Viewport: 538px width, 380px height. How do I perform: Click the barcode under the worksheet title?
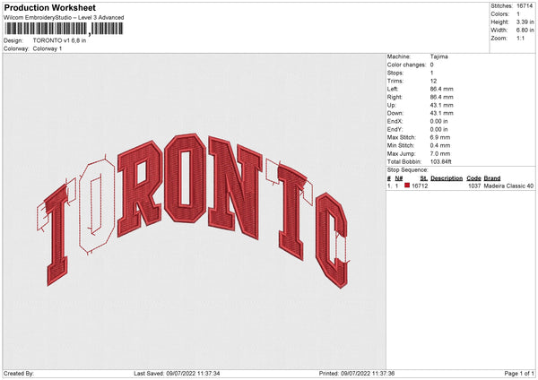[x=64, y=29]
